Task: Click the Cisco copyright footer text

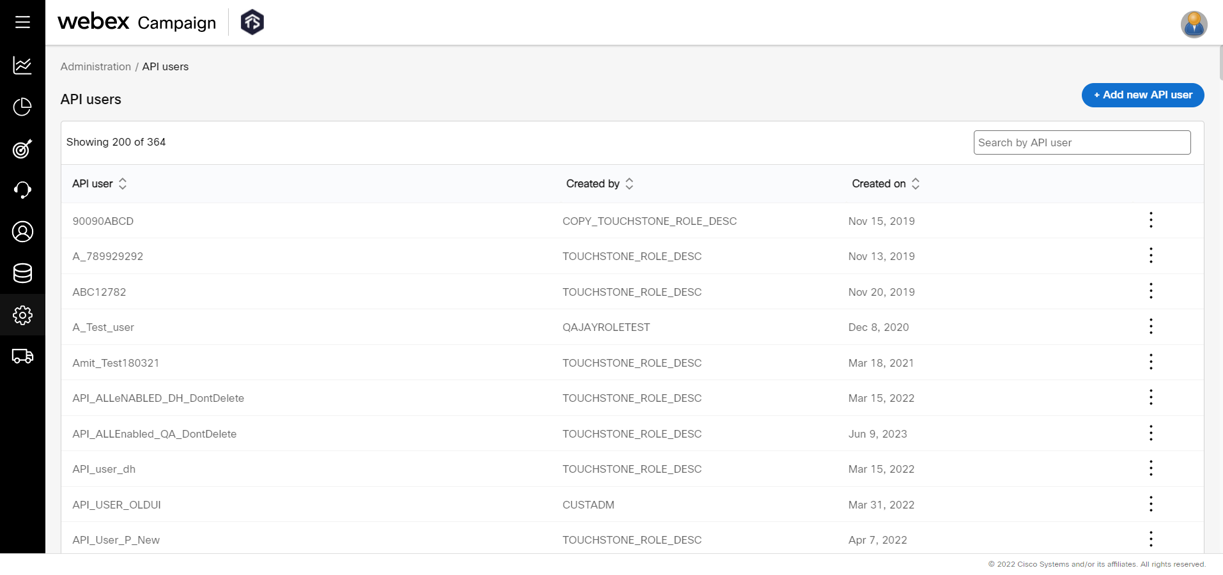Action: 1096,564
